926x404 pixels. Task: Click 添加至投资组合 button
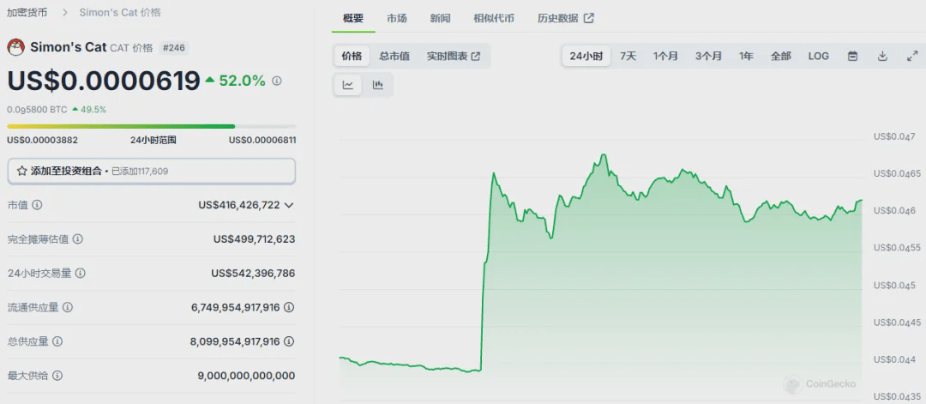[x=151, y=172]
